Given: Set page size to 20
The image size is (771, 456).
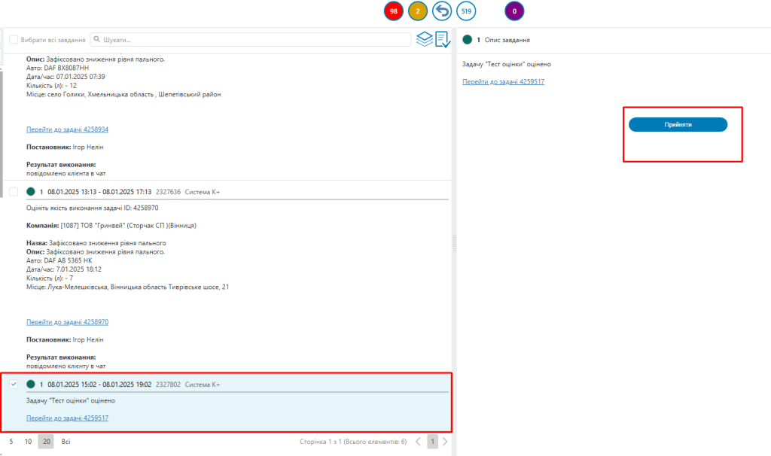Looking at the screenshot, I should click(x=46, y=441).
